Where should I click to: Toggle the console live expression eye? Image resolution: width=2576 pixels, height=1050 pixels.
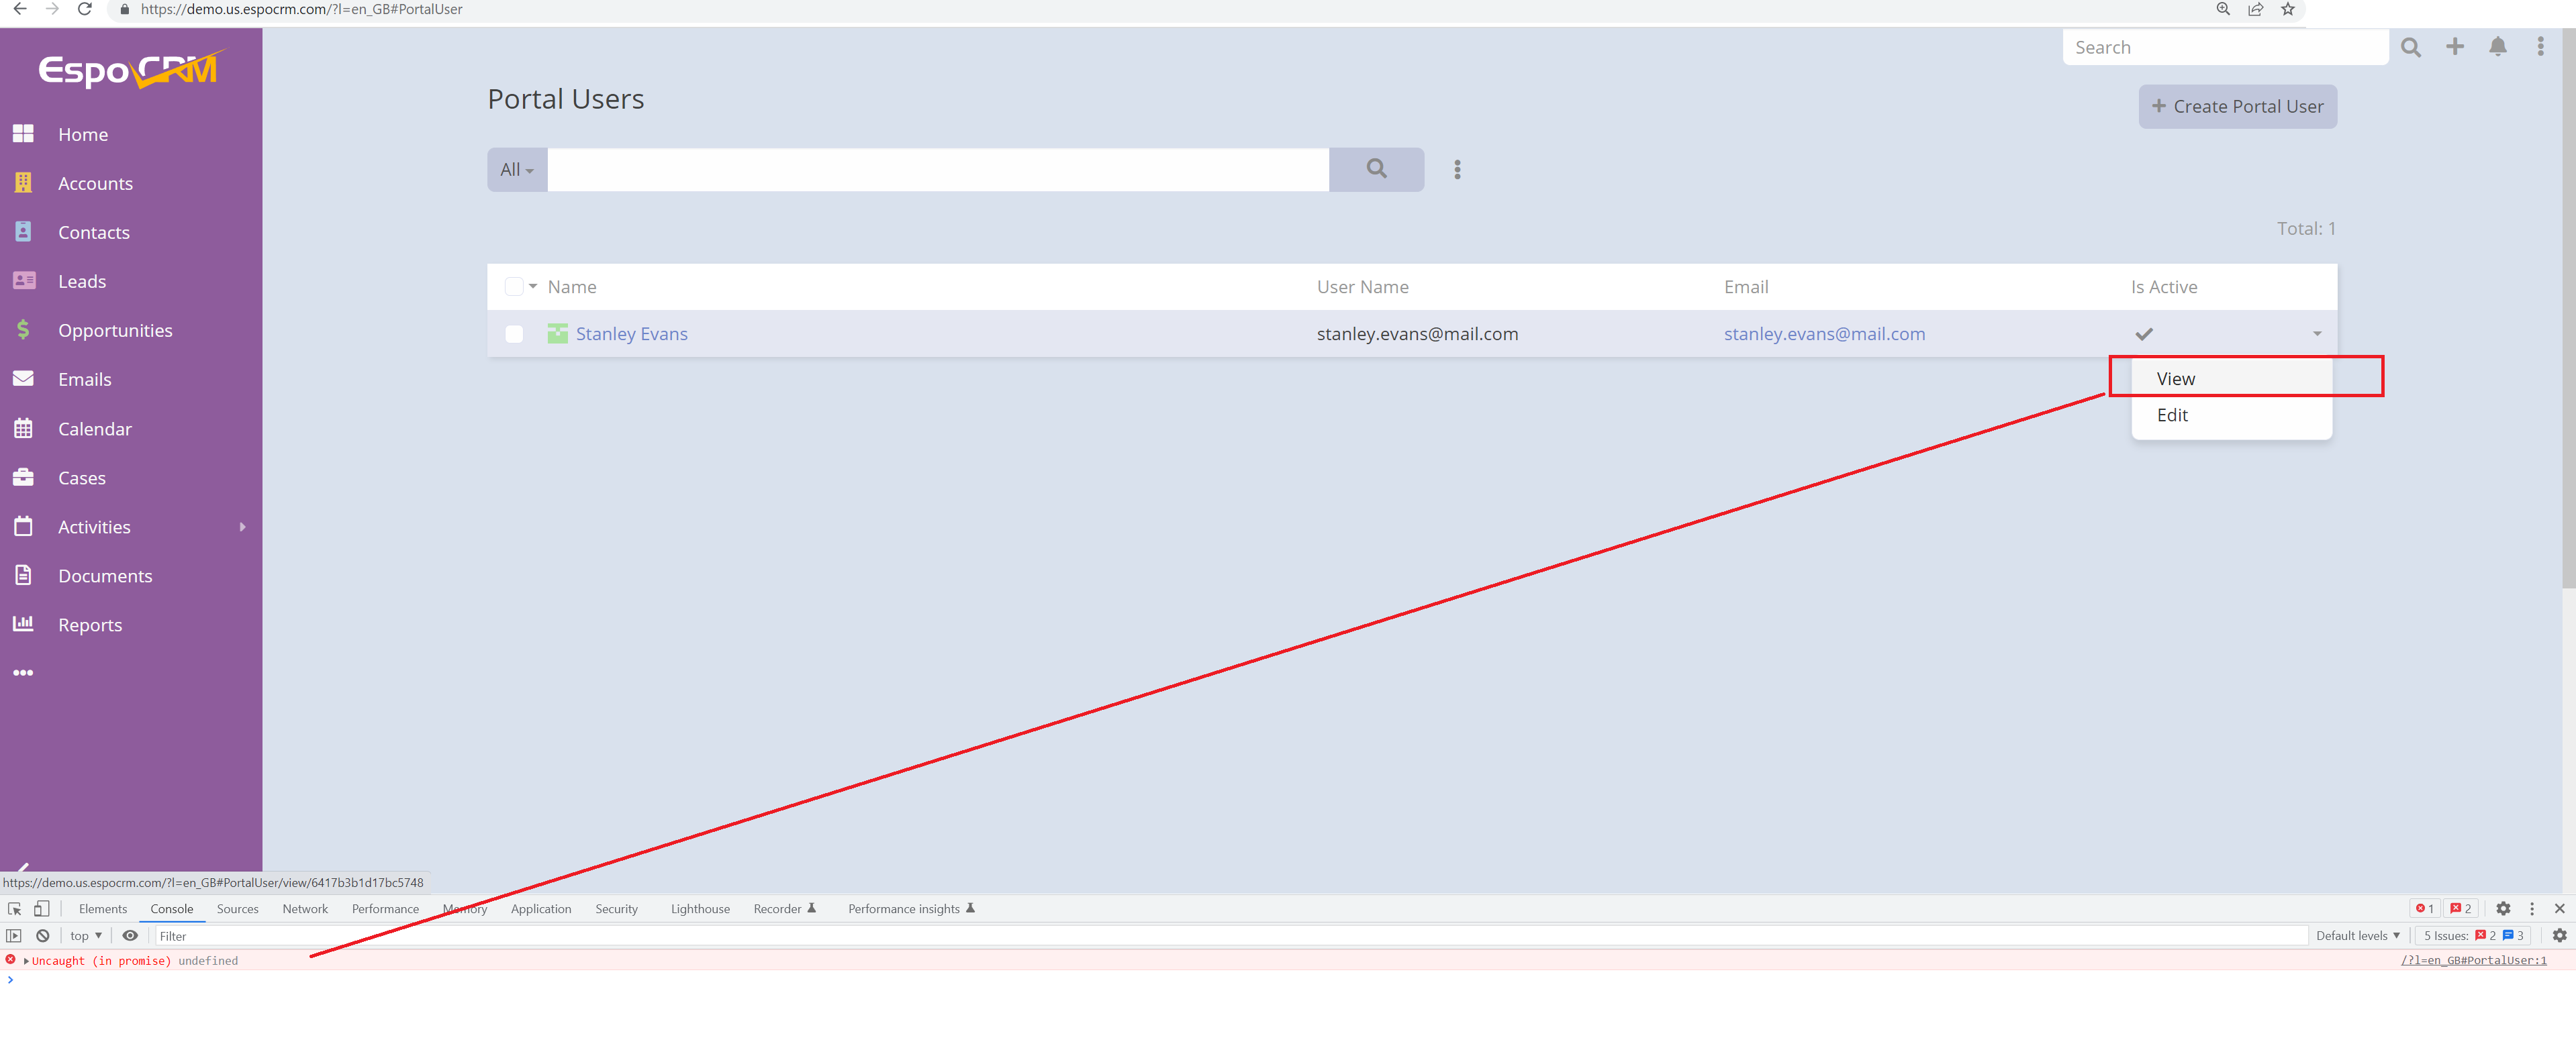(130, 935)
